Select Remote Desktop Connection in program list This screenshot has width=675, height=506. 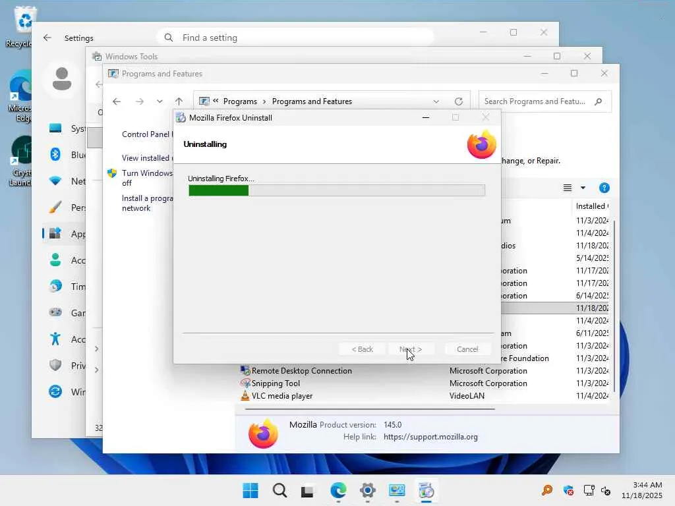(302, 370)
